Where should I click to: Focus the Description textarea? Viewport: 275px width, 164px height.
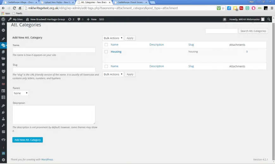click(x=54, y=115)
